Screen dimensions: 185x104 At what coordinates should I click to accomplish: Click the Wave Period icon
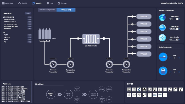click(162, 28)
